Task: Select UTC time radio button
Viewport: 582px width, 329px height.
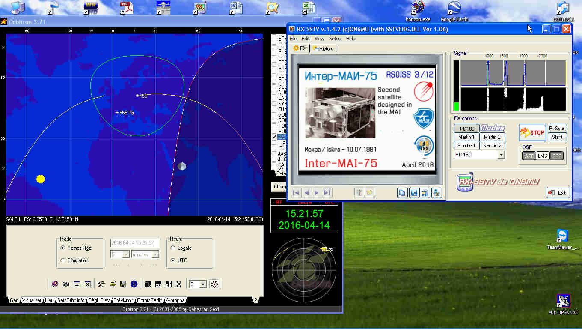Action: point(173,260)
